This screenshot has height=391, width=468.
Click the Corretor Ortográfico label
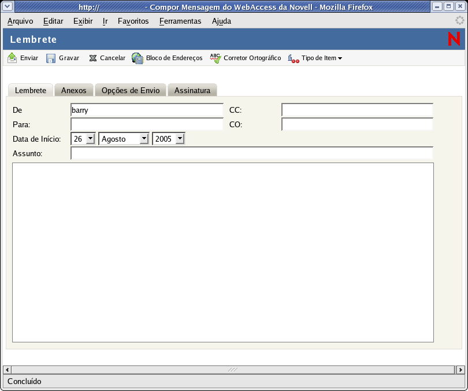(252, 58)
